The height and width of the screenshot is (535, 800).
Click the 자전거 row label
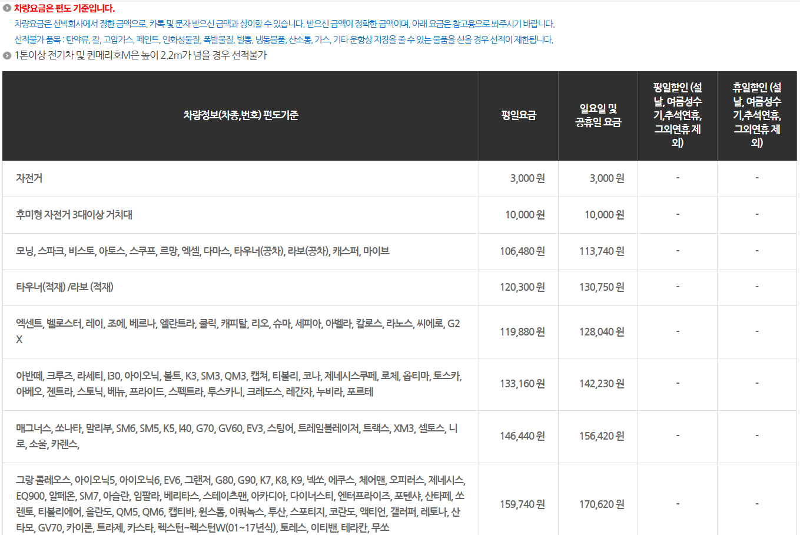pos(29,178)
